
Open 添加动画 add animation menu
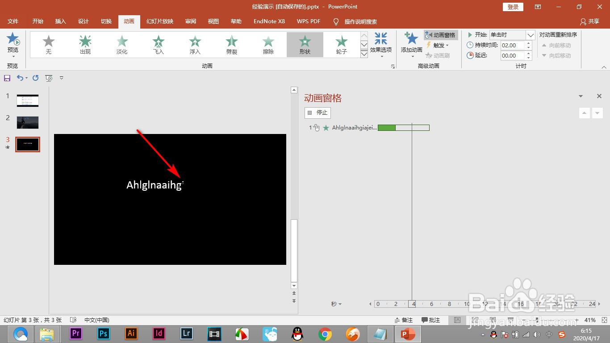tap(411, 45)
